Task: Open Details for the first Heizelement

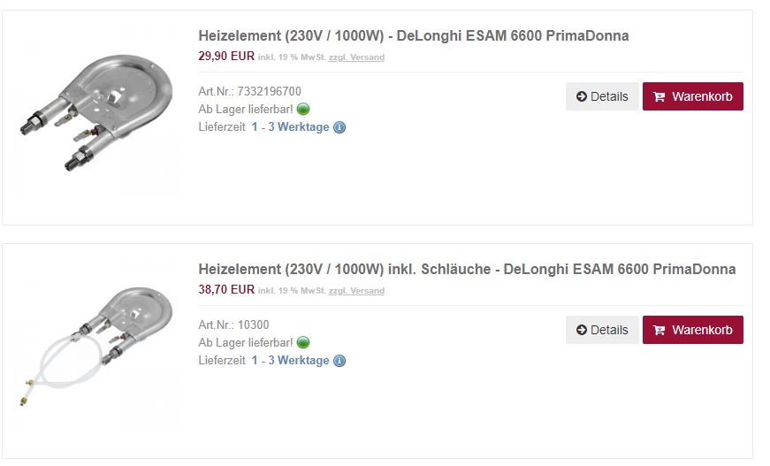Action: [602, 96]
